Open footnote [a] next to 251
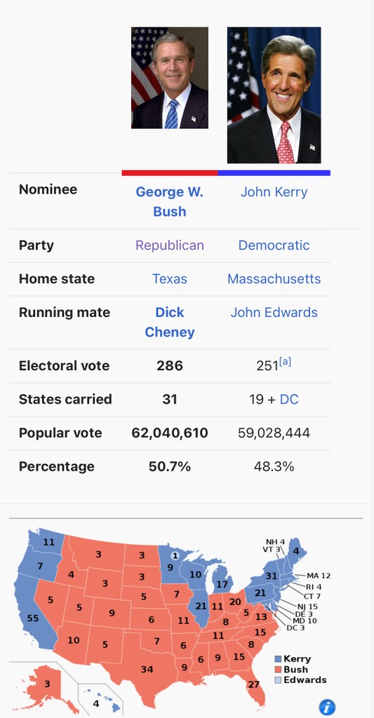The image size is (374, 718). click(285, 363)
